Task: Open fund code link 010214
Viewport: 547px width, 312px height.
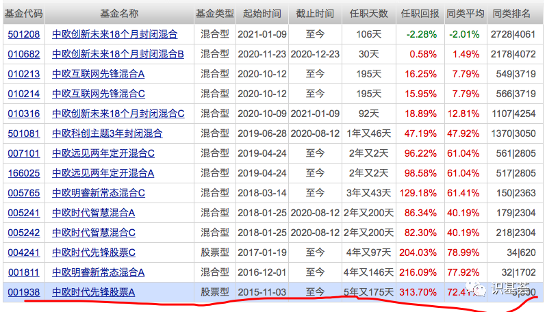Action: coord(24,94)
